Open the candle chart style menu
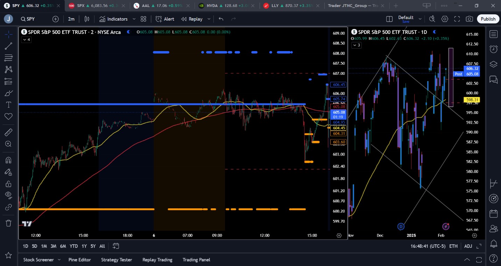 click(x=87, y=19)
